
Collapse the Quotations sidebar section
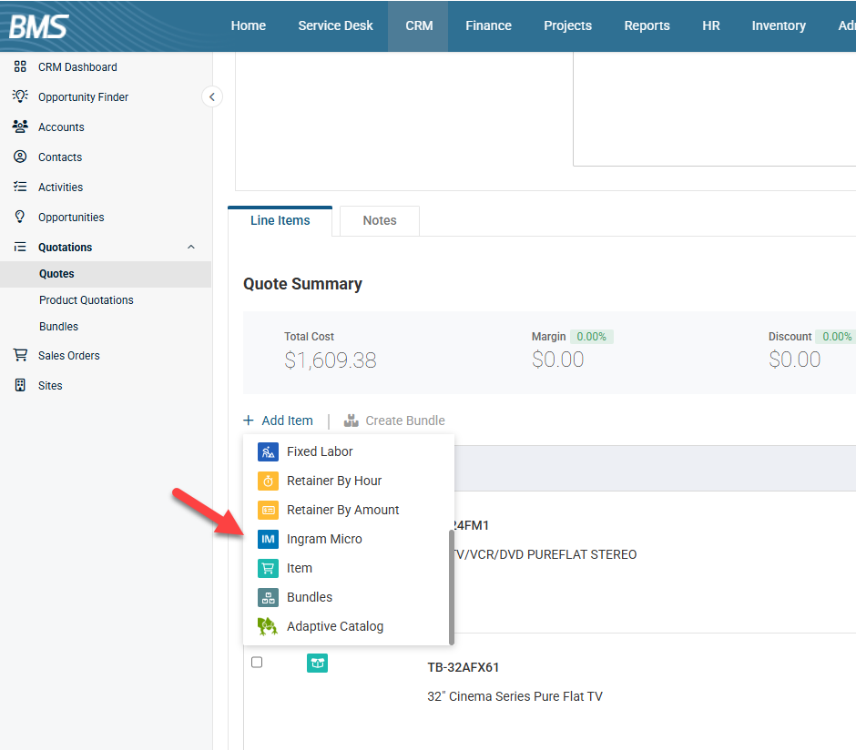pyautogui.click(x=190, y=248)
